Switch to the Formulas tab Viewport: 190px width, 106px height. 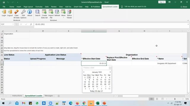(x=39, y=6)
